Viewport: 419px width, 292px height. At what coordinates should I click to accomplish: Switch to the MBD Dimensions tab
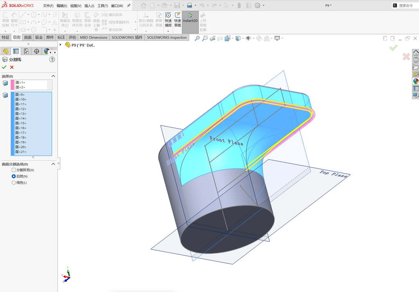pyautogui.click(x=94, y=37)
